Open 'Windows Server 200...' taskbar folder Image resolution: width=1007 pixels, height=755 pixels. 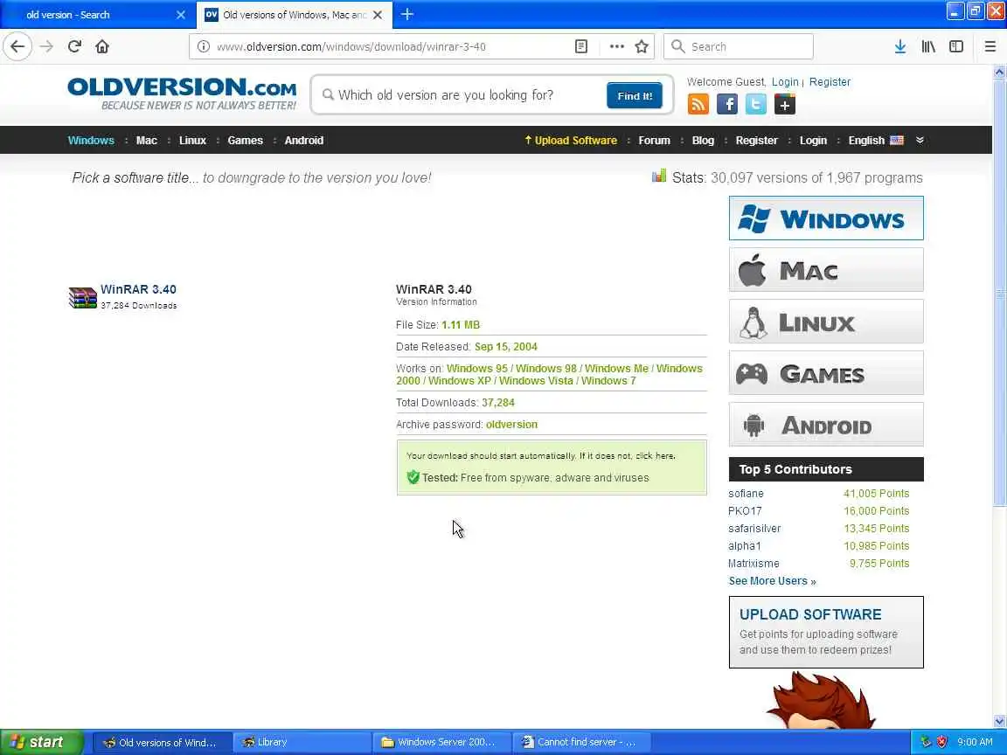[x=441, y=742]
